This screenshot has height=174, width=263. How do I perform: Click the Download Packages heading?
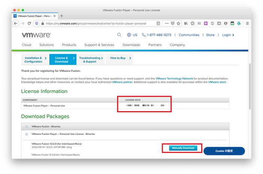pos(45,116)
